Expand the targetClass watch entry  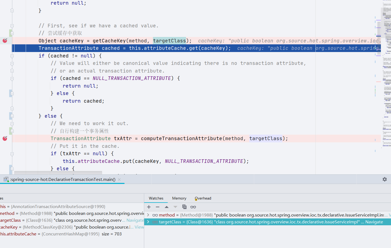click(148, 222)
